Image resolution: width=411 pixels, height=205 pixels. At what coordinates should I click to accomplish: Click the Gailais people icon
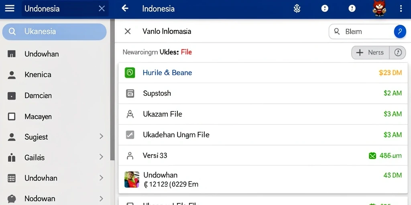(12, 158)
